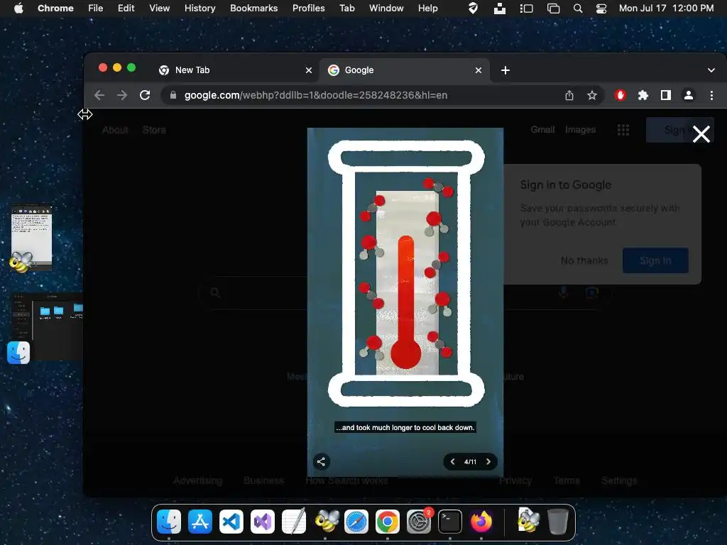This screenshot has height=545, width=727.
Task: Open Chrome's three-dot menu
Action: [711, 96]
